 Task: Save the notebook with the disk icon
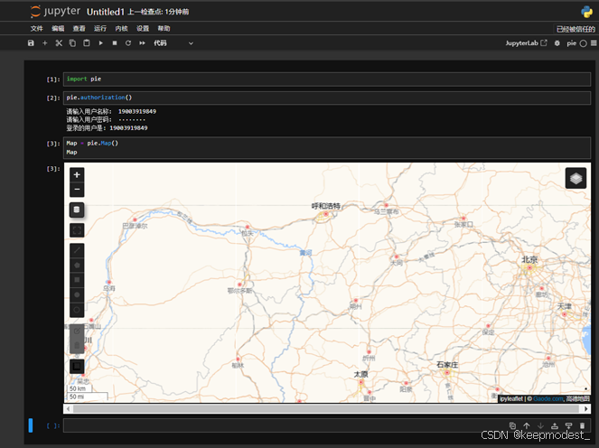point(31,43)
